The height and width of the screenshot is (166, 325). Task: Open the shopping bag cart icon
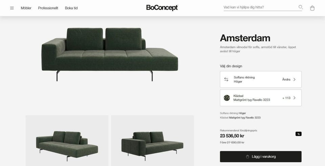tap(312, 8)
